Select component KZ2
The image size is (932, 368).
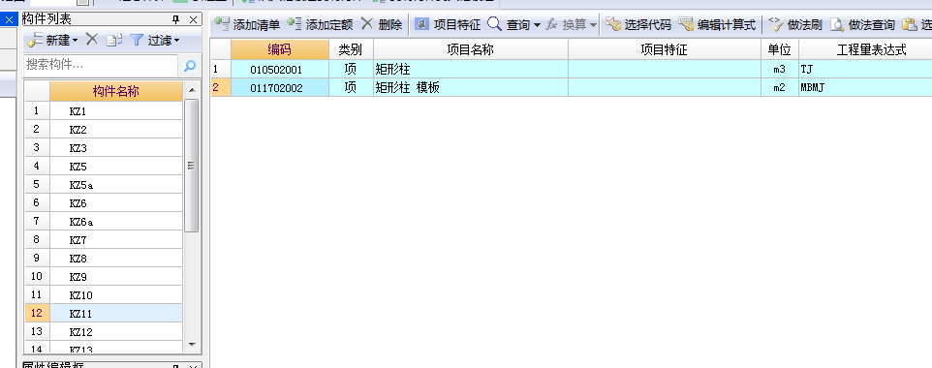(x=116, y=129)
